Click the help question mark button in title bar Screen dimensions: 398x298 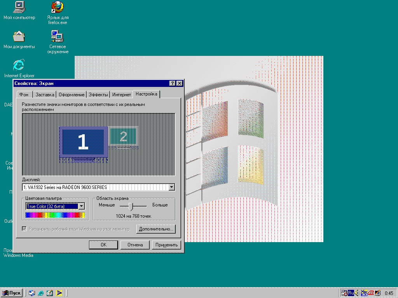172,83
